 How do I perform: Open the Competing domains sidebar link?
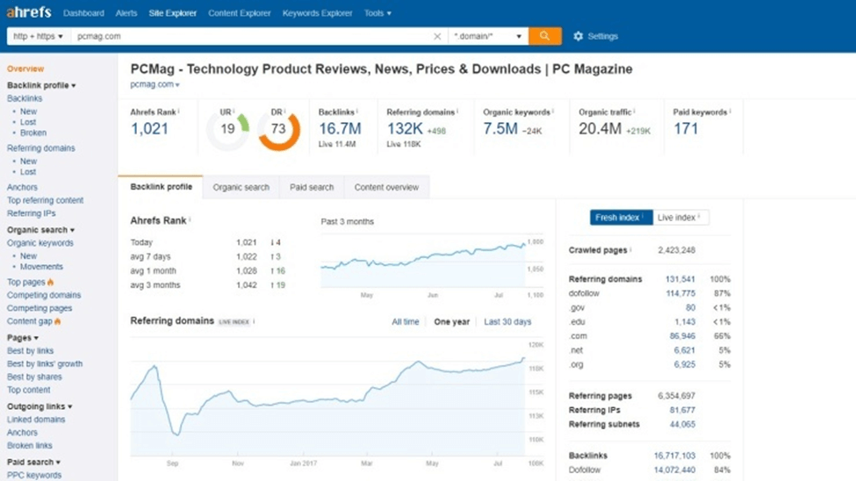pos(44,295)
